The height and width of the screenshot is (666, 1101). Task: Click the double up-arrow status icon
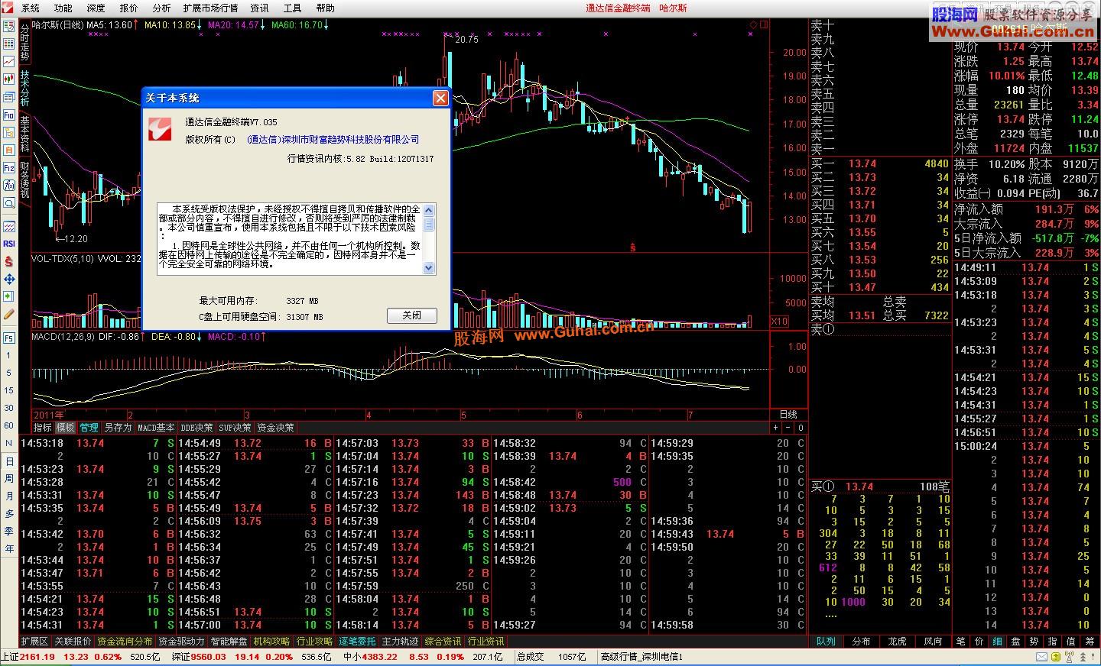pyautogui.click(x=1083, y=657)
